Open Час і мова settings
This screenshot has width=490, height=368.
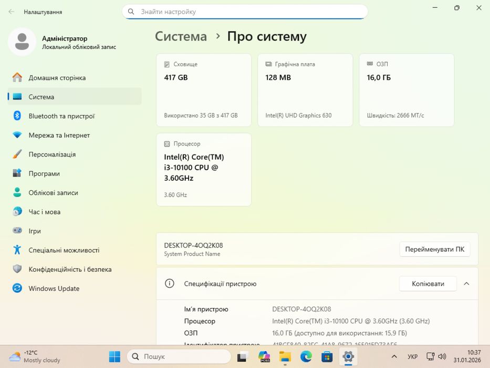click(75, 211)
